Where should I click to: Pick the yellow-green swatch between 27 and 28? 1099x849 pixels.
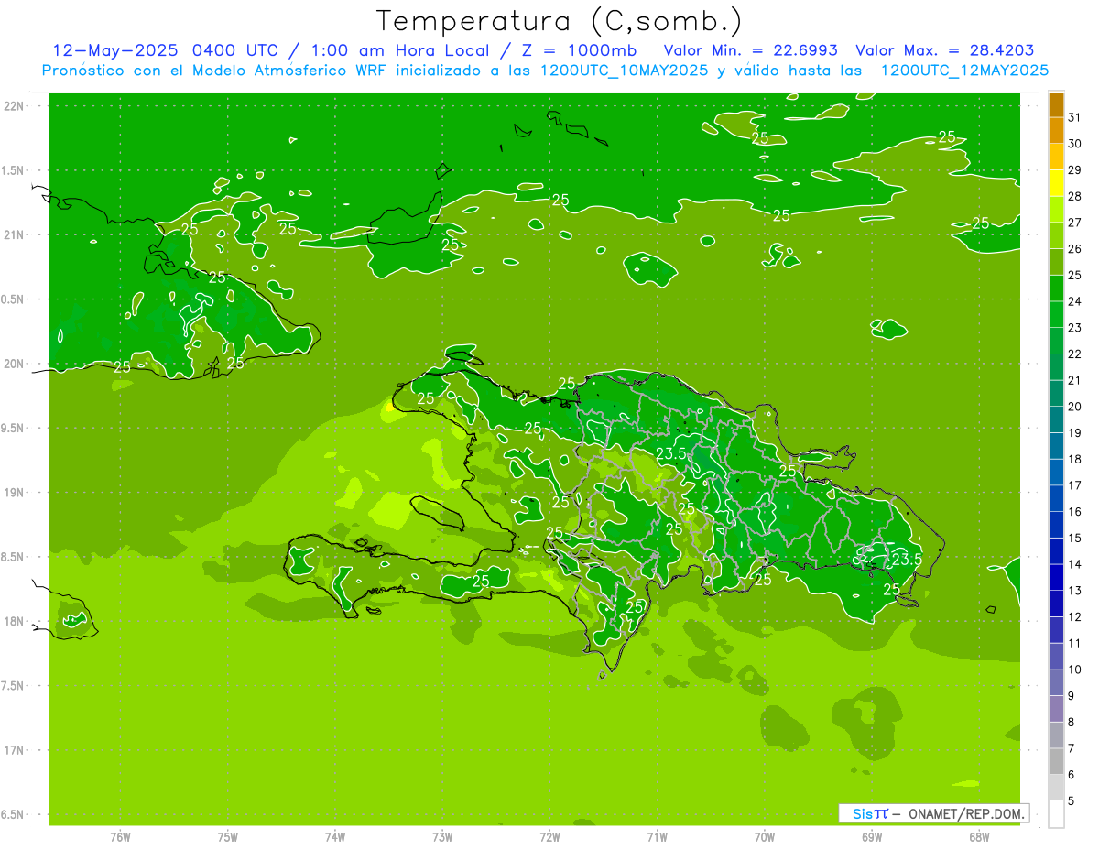1056,210
